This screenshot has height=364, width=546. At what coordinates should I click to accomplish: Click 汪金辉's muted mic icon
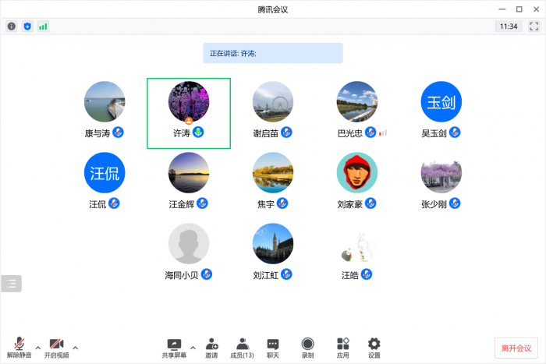pos(202,203)
